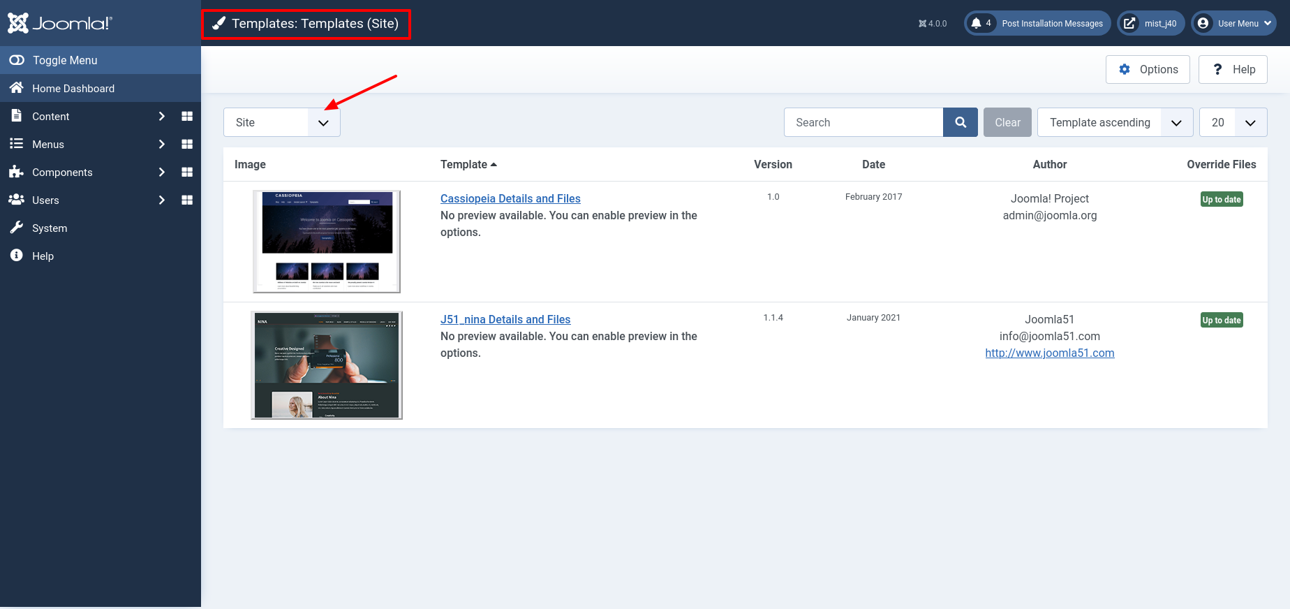Expand the Menus submenu chevron
Image resolution: width=1290 pixels, height=609 pixels.
(x=162, y=144)
